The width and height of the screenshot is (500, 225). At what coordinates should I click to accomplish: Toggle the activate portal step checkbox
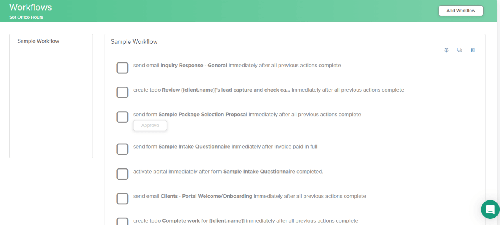122,174
